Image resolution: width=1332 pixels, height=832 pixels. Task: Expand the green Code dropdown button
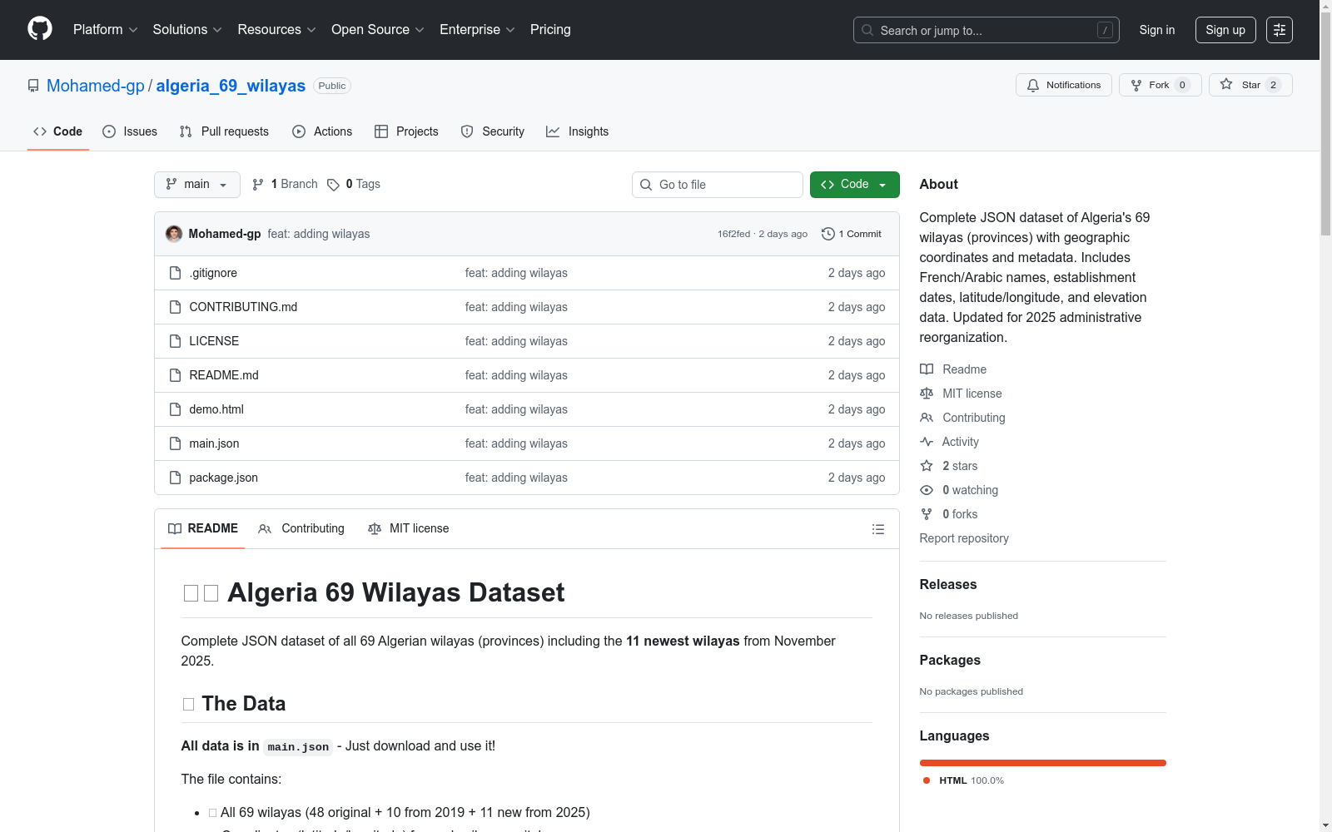point(855,185)
